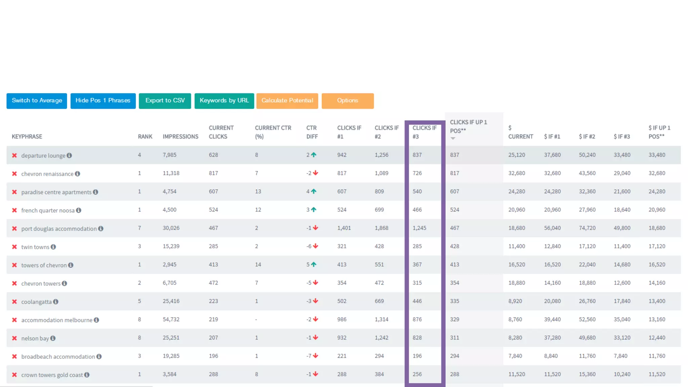Sort by Clicks If Up 1 Pos arrow
The width and height of the screenshot is (688, 387).
453,138
